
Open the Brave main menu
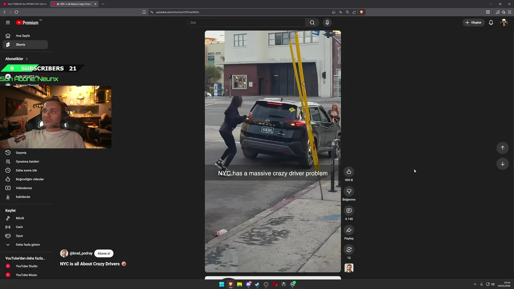510,12
